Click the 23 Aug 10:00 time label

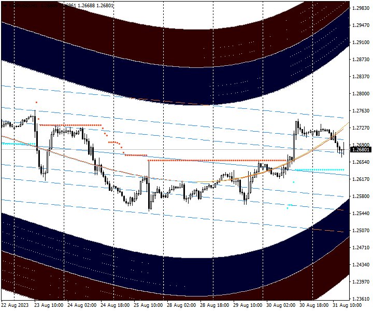pos(49,305)
